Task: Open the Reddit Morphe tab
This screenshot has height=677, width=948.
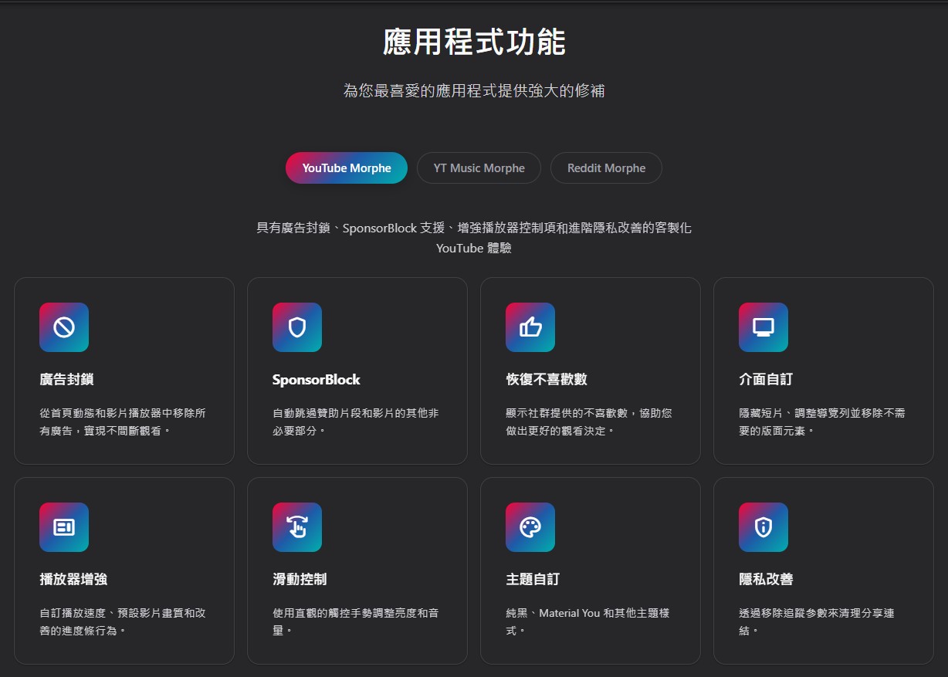Action: (x=606, y=168)
